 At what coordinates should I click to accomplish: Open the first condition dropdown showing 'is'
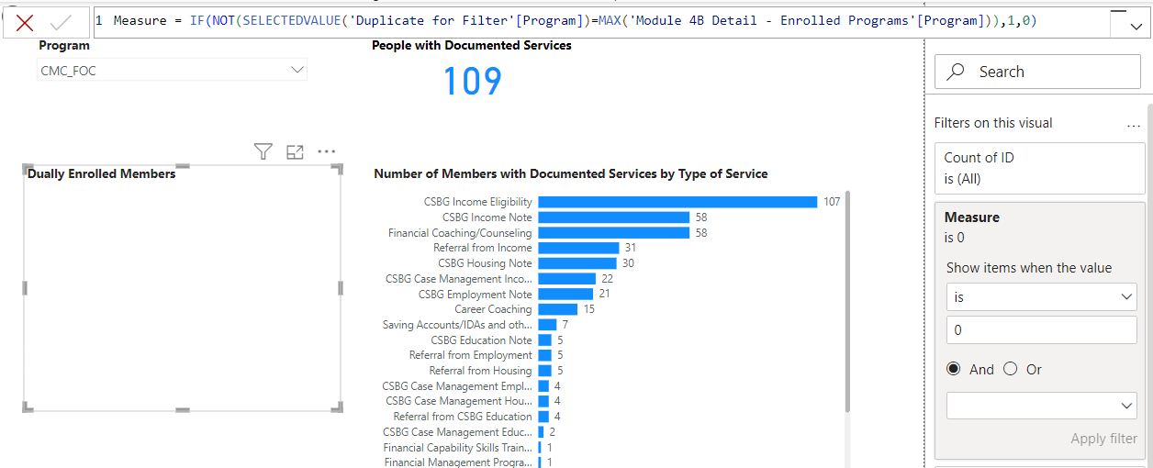1042,297
